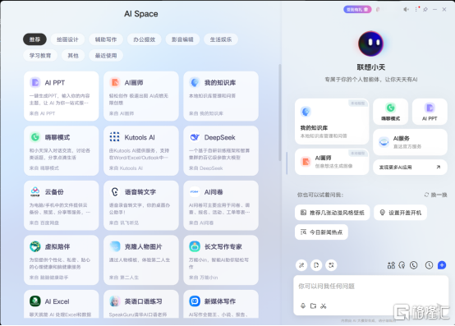The width and height of the screenshot is (455, 326).
Task: Start 嗨聊模式 from the AI Space list
Action: (62, 151)
